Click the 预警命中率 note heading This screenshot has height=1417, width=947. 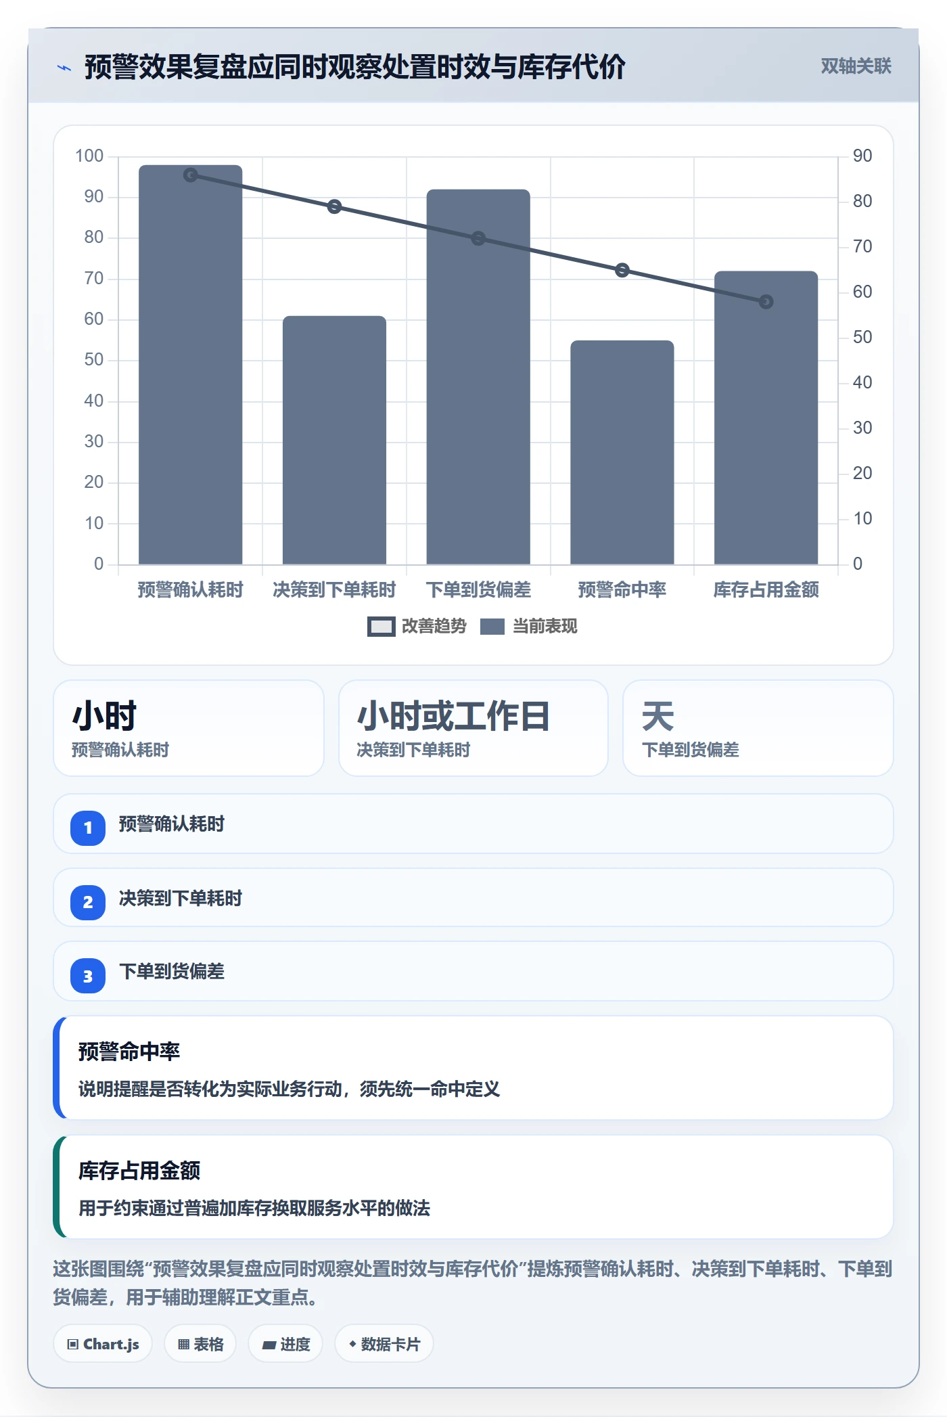[129, 1052]
